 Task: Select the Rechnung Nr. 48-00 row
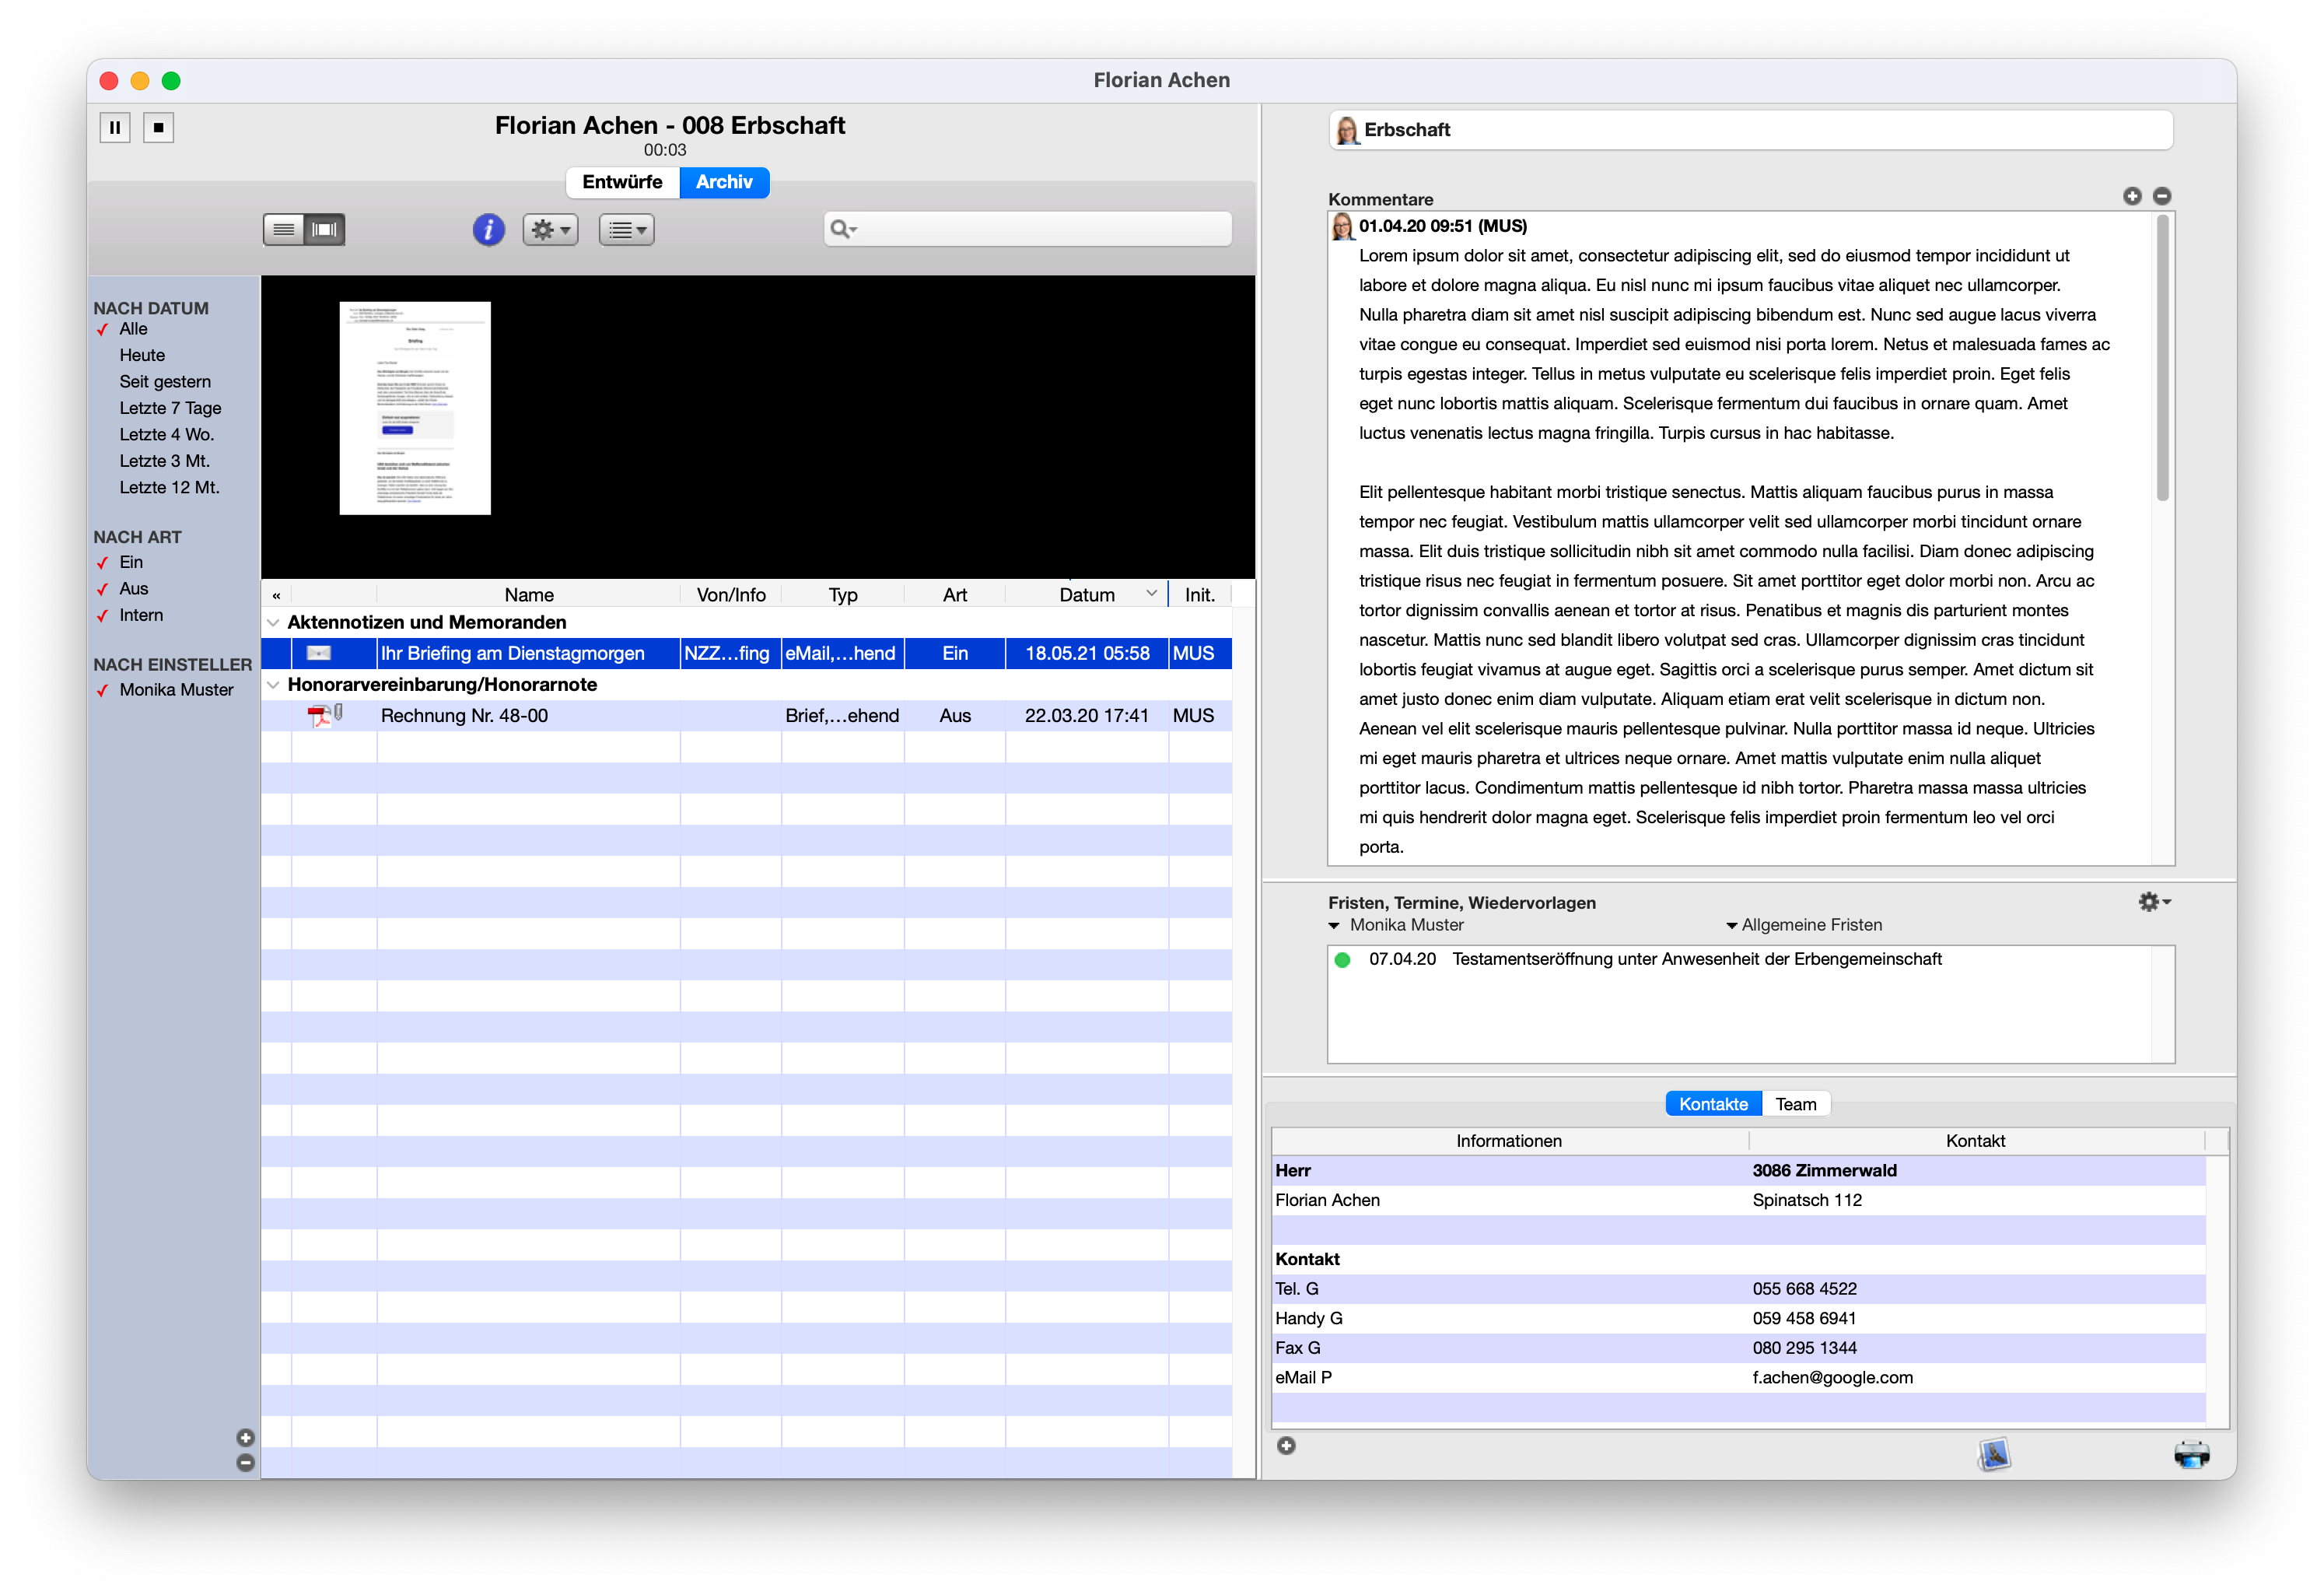pos(746,717)
